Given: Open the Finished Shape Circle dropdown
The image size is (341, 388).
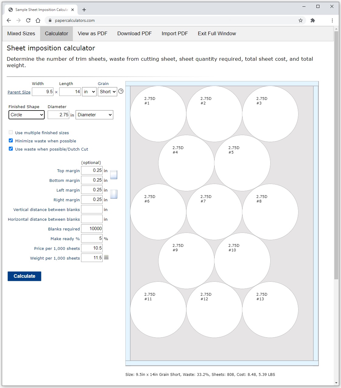Looking at the screenshot, I should 26,115.
